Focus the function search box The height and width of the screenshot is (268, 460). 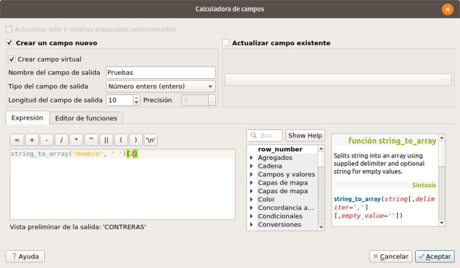pos(264,135)
